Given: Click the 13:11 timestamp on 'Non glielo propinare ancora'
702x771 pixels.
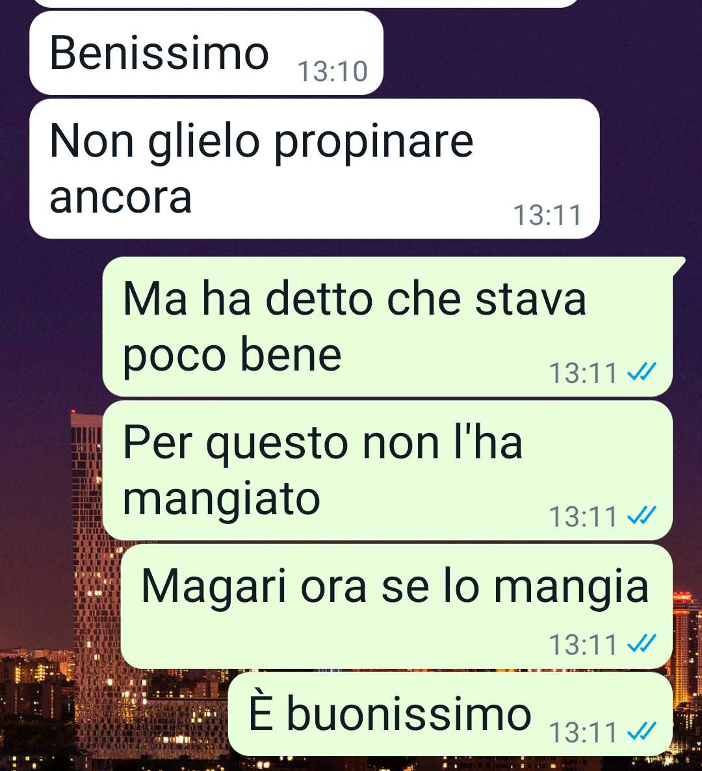Looking at the screenshot, I should 547,215.
